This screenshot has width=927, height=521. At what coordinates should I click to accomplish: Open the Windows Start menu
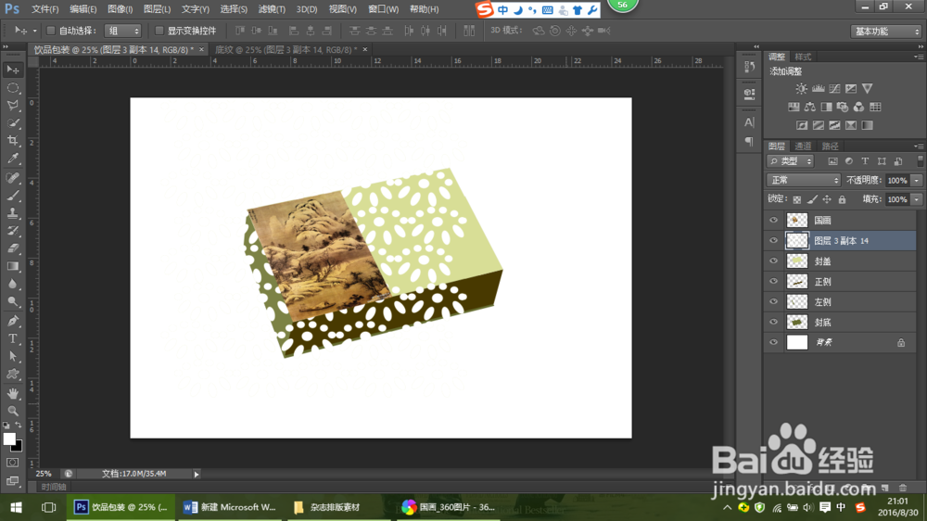tap(16, 507)
